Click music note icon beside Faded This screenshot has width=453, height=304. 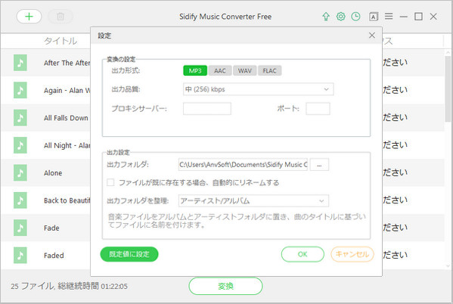(20, 255)
